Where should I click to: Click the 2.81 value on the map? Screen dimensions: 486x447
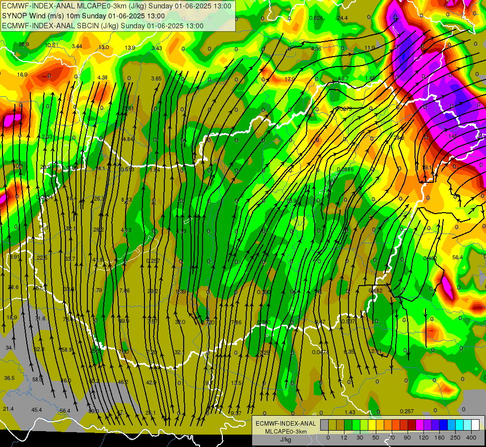[x=376, y=351]
